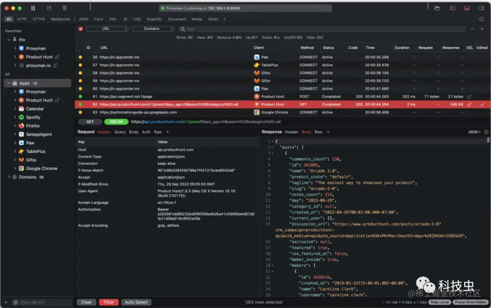Expand the Domains group in sidebar
This screenshot has width=491, height=308.
click(x=9, y=177)
